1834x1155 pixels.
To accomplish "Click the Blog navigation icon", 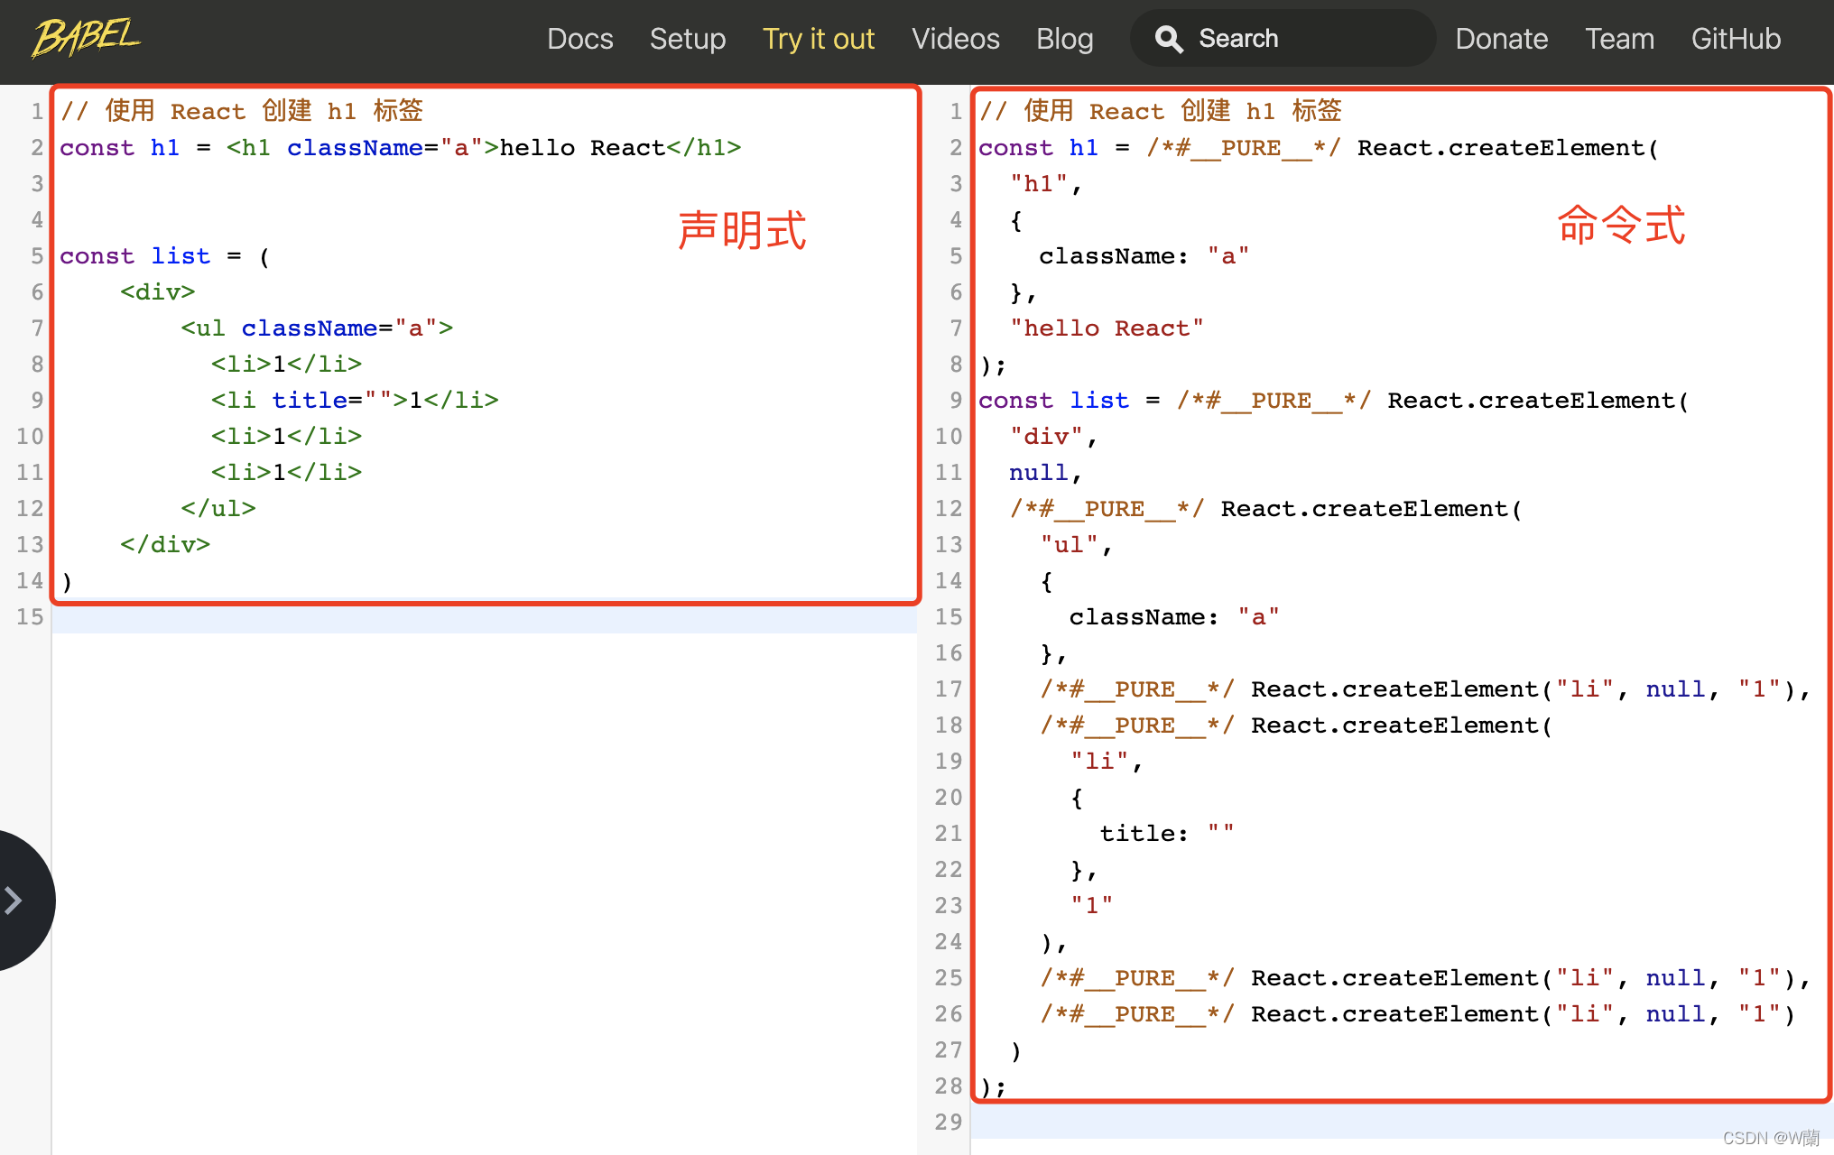I will tap(1063, 37).
